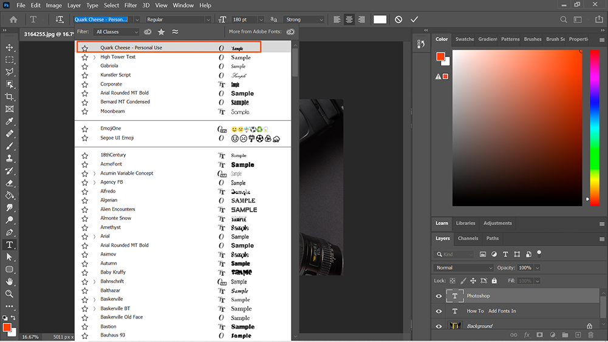Open the font size dropdown
Viewport: 608px width, 342px height.
coord(261,19)
